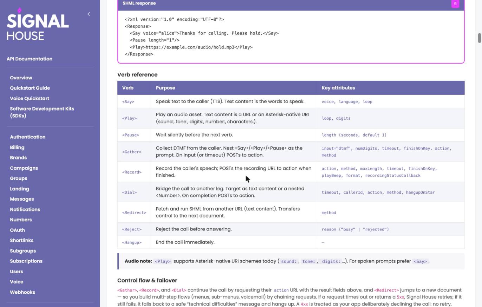Open the Overview page

tap(21, 78)
